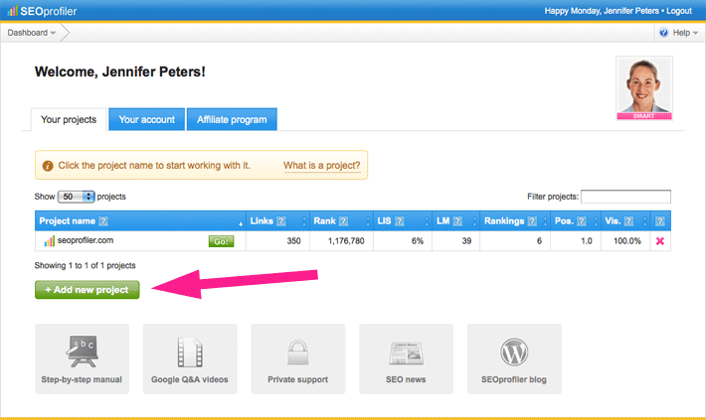Open the Private support padlock tile
Screen dimensions: 706x420
tap(298, 358)
